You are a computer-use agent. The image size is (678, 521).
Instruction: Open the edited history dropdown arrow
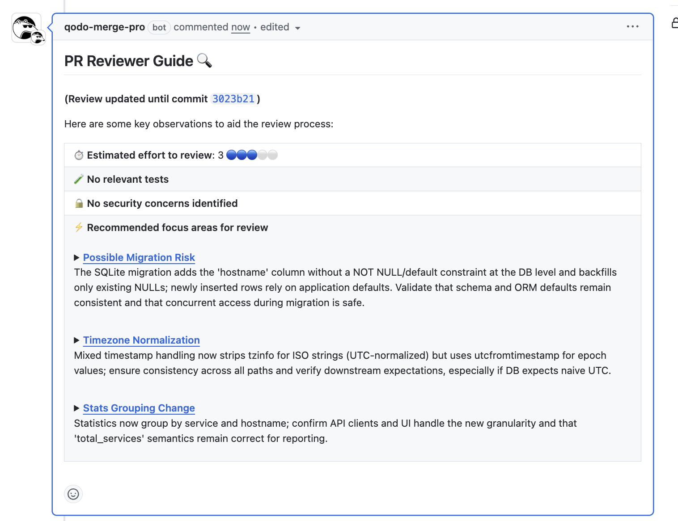[297, 28]
